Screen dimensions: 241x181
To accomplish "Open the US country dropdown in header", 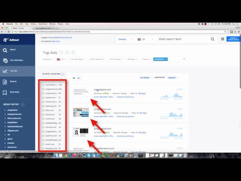I will (x=145, y=39).
